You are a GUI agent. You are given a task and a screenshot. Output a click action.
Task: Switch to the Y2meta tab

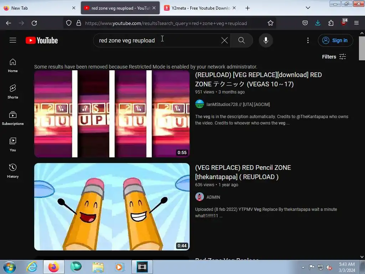click(200, 8)
